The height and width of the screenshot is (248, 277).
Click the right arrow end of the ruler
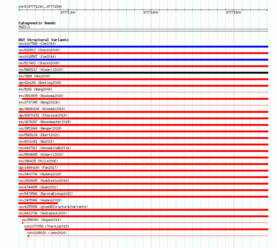pyautogui.click(x=267, y=10)
